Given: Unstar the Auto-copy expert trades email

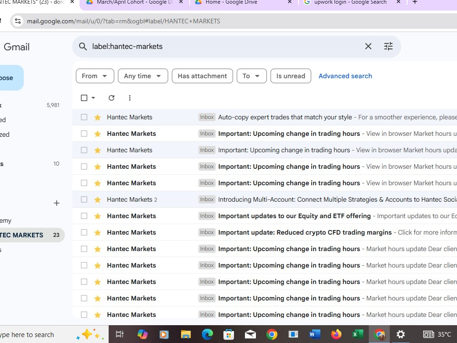Looking at the screenshot, I should pyautogui.click(x=97, y=117).
